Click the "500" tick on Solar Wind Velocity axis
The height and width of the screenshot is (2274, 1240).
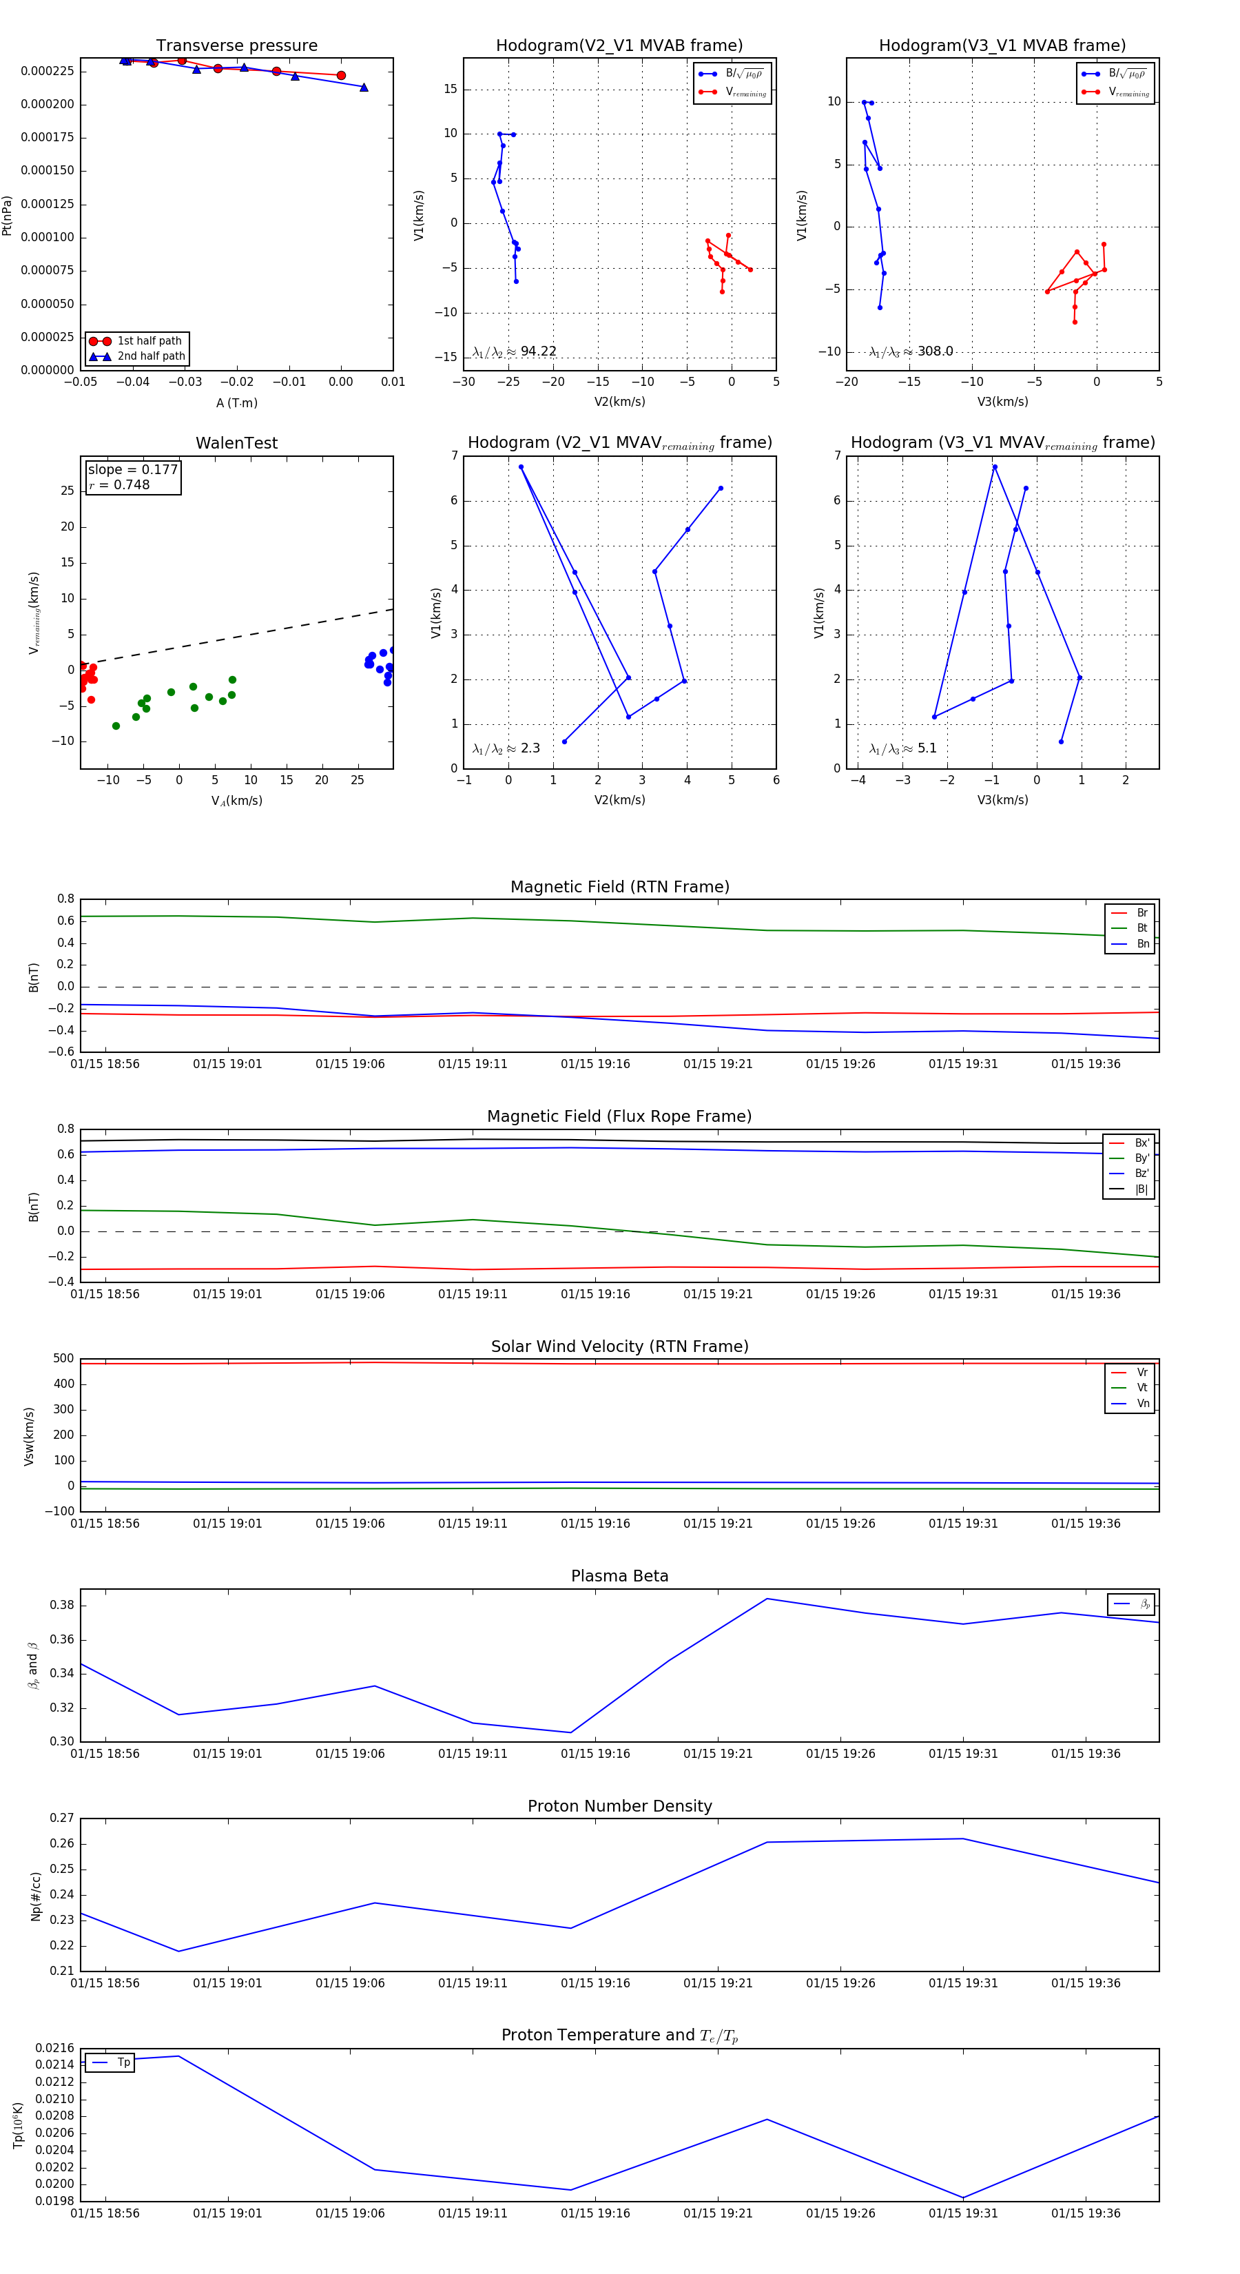pos(63,1359)
